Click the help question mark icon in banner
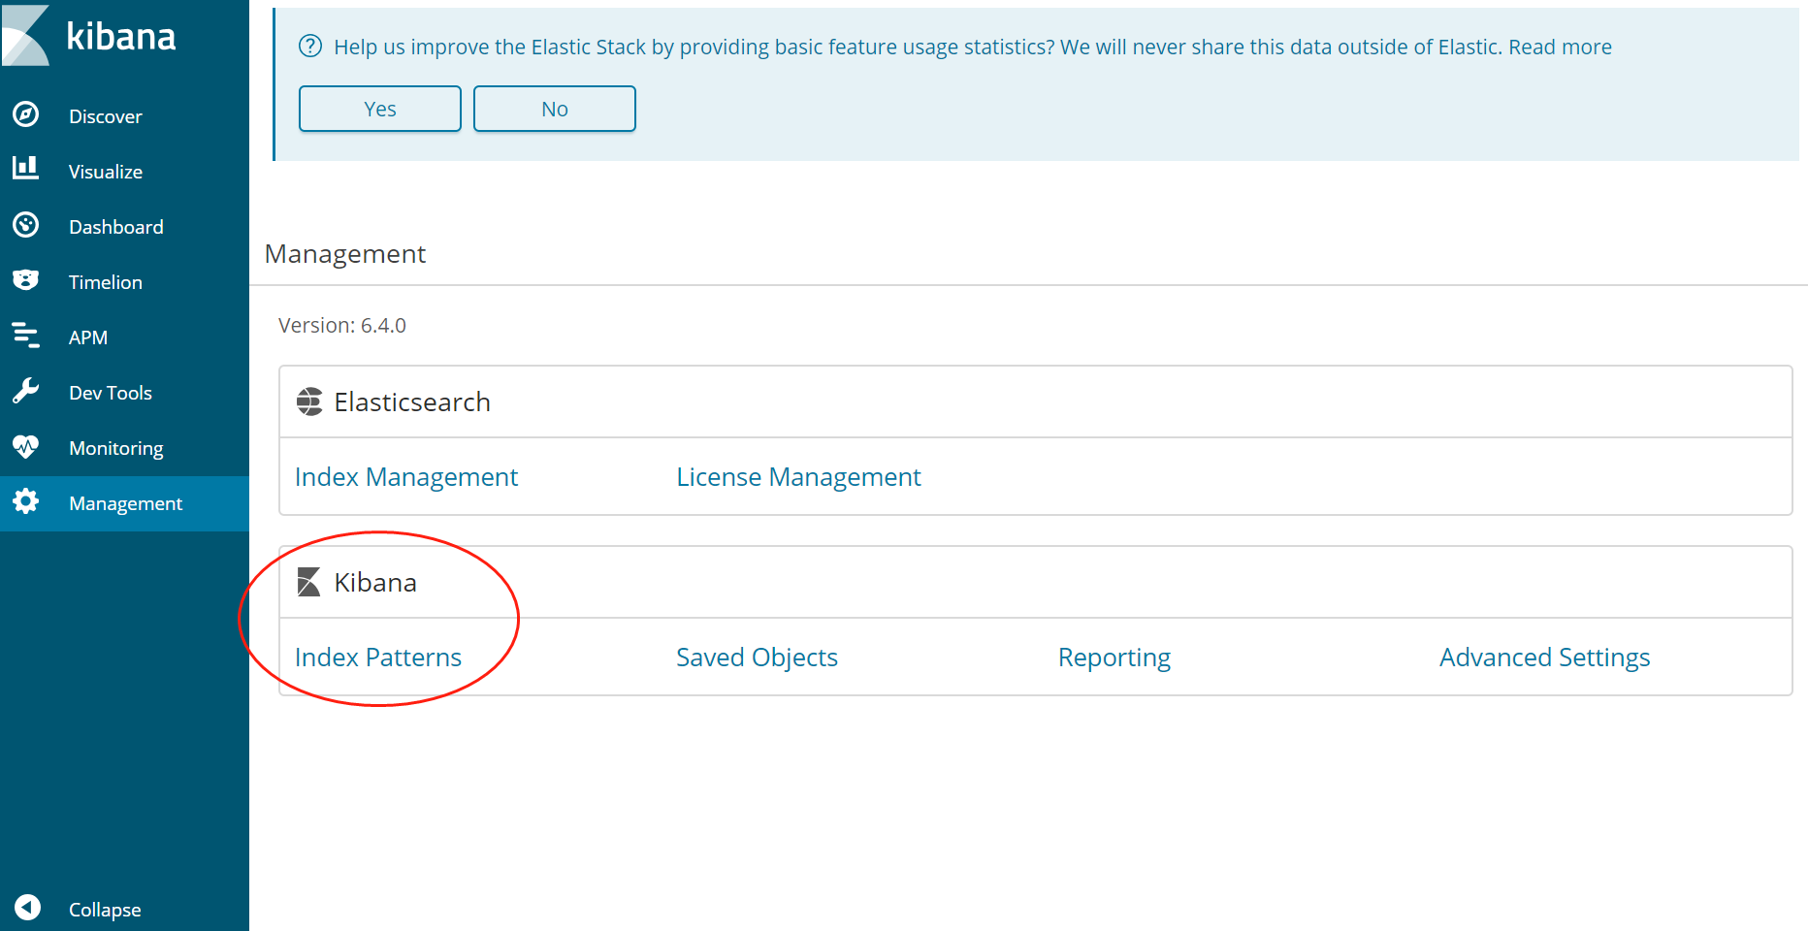 click(310, 47)
